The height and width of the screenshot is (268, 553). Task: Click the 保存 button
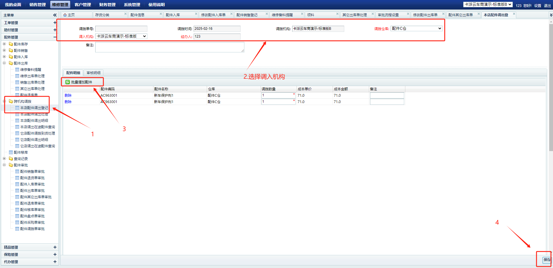click(x=547, y=260)
